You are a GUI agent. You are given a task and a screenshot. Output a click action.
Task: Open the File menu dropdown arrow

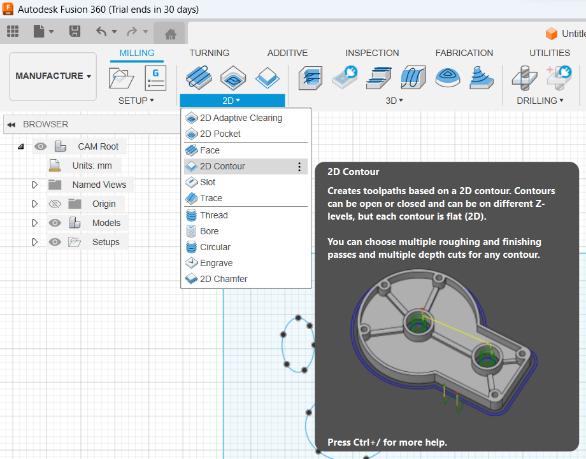coord(51,31)
